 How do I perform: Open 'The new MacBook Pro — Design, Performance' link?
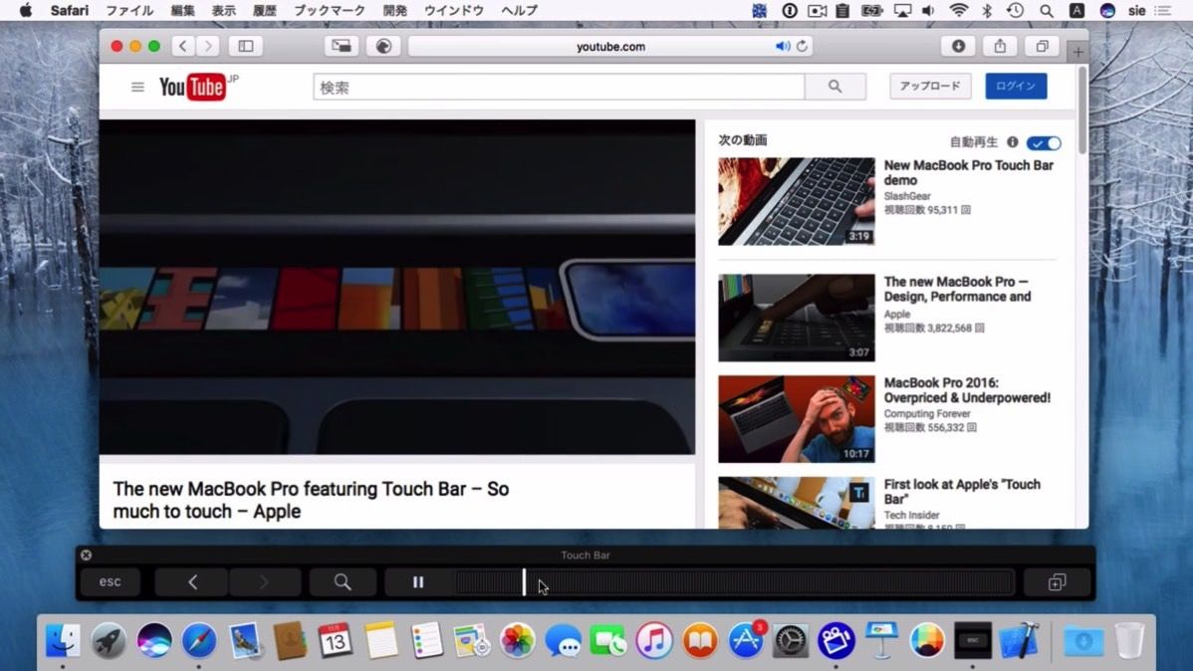coord(957,289)
